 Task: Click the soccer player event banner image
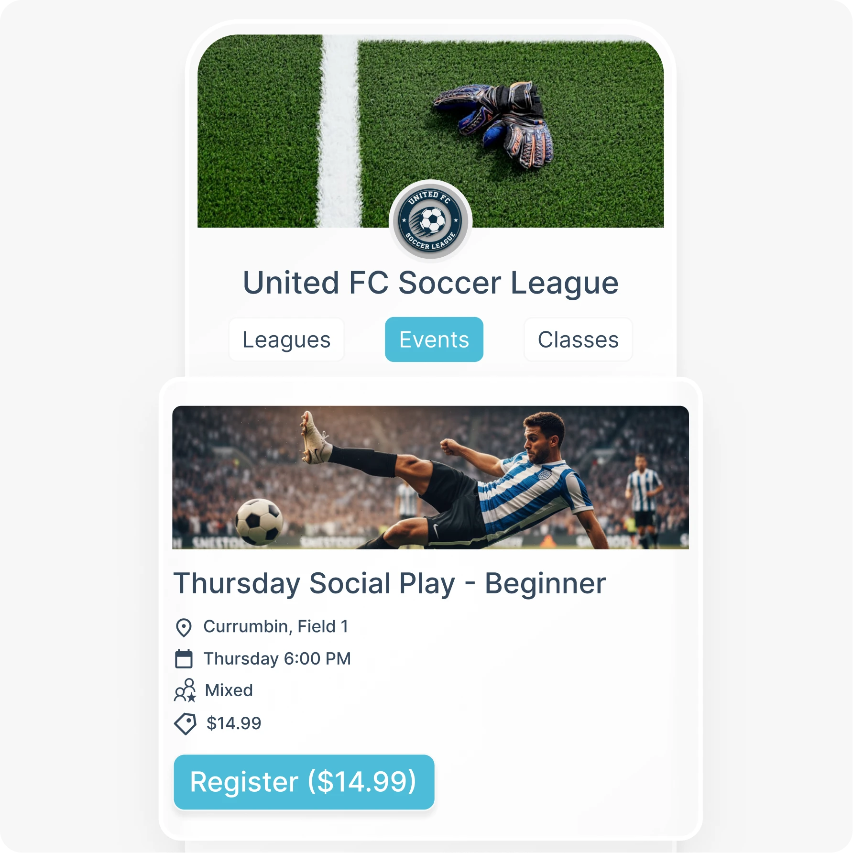click(x=430, y=477)
